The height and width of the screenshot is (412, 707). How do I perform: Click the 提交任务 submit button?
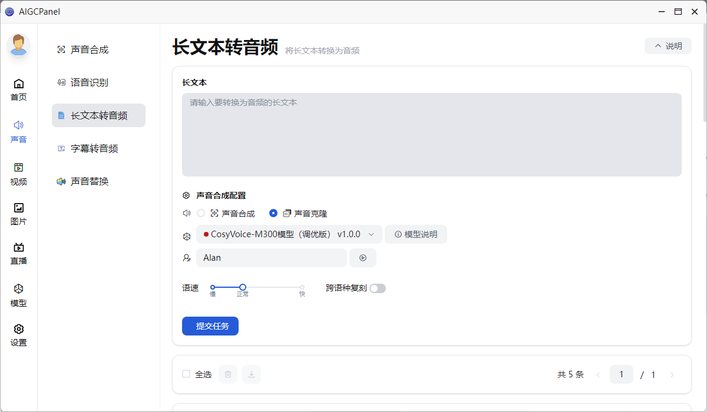tap(210, 326)
